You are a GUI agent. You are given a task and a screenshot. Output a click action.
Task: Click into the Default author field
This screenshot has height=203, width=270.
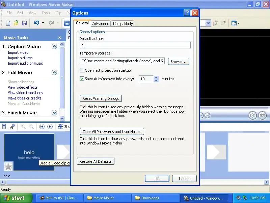coord(135,45)
